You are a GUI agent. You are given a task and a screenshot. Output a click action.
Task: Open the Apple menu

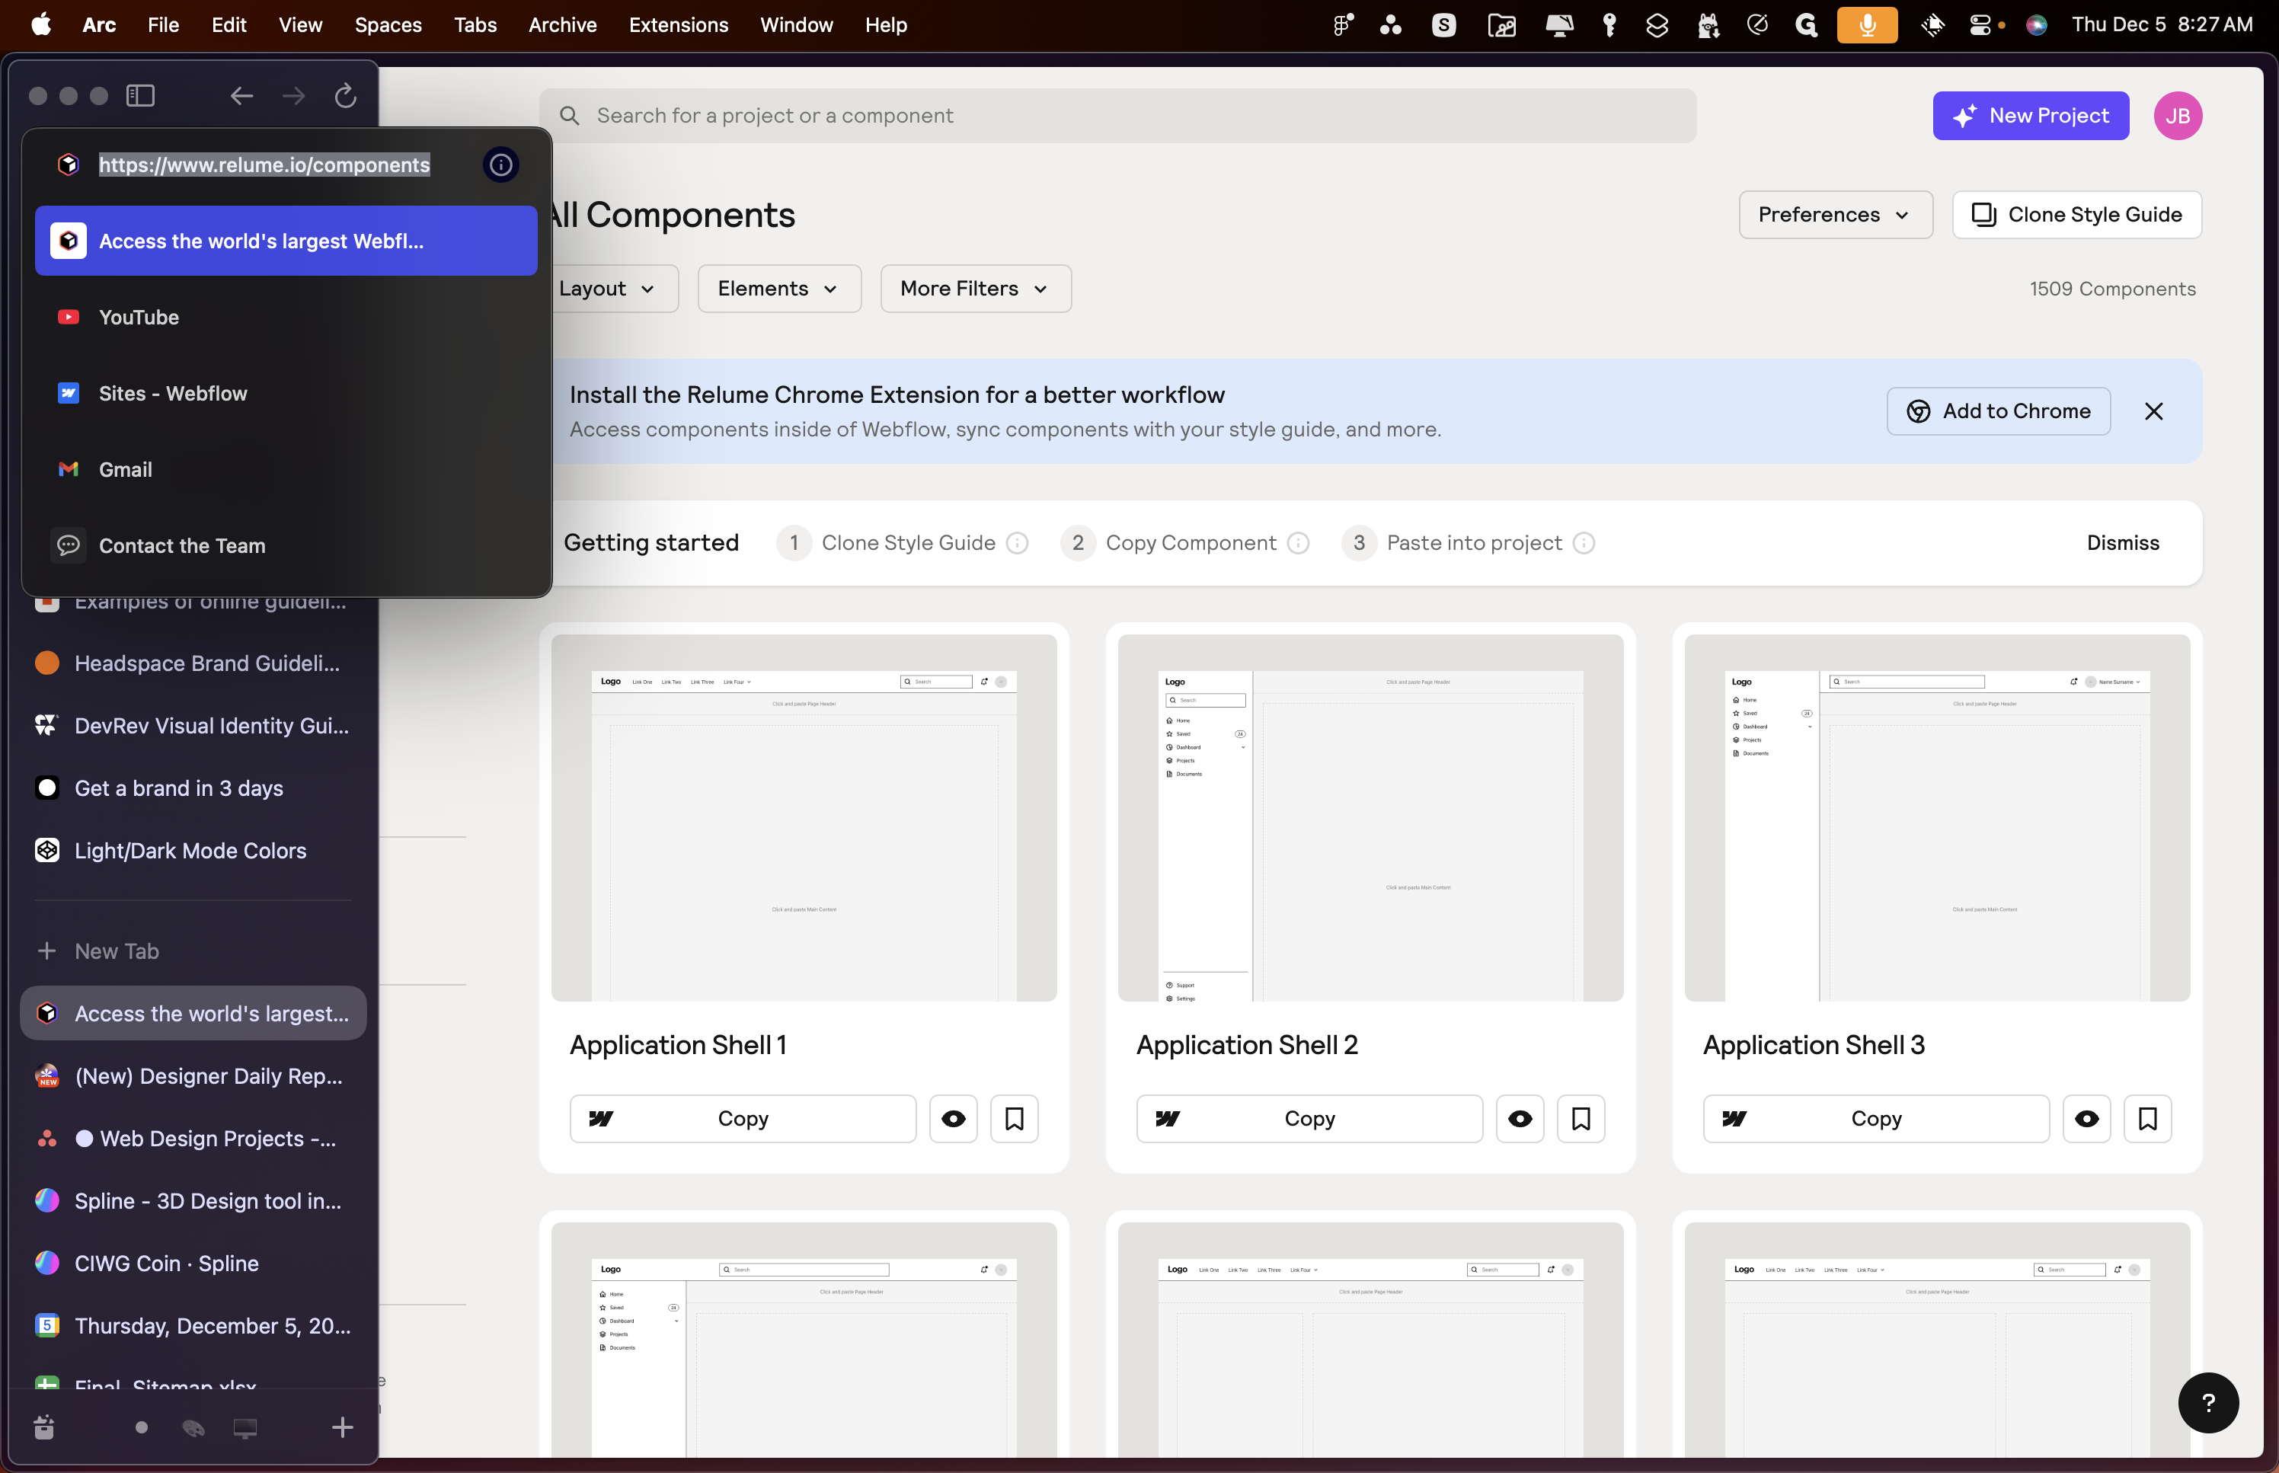(41, 25)
